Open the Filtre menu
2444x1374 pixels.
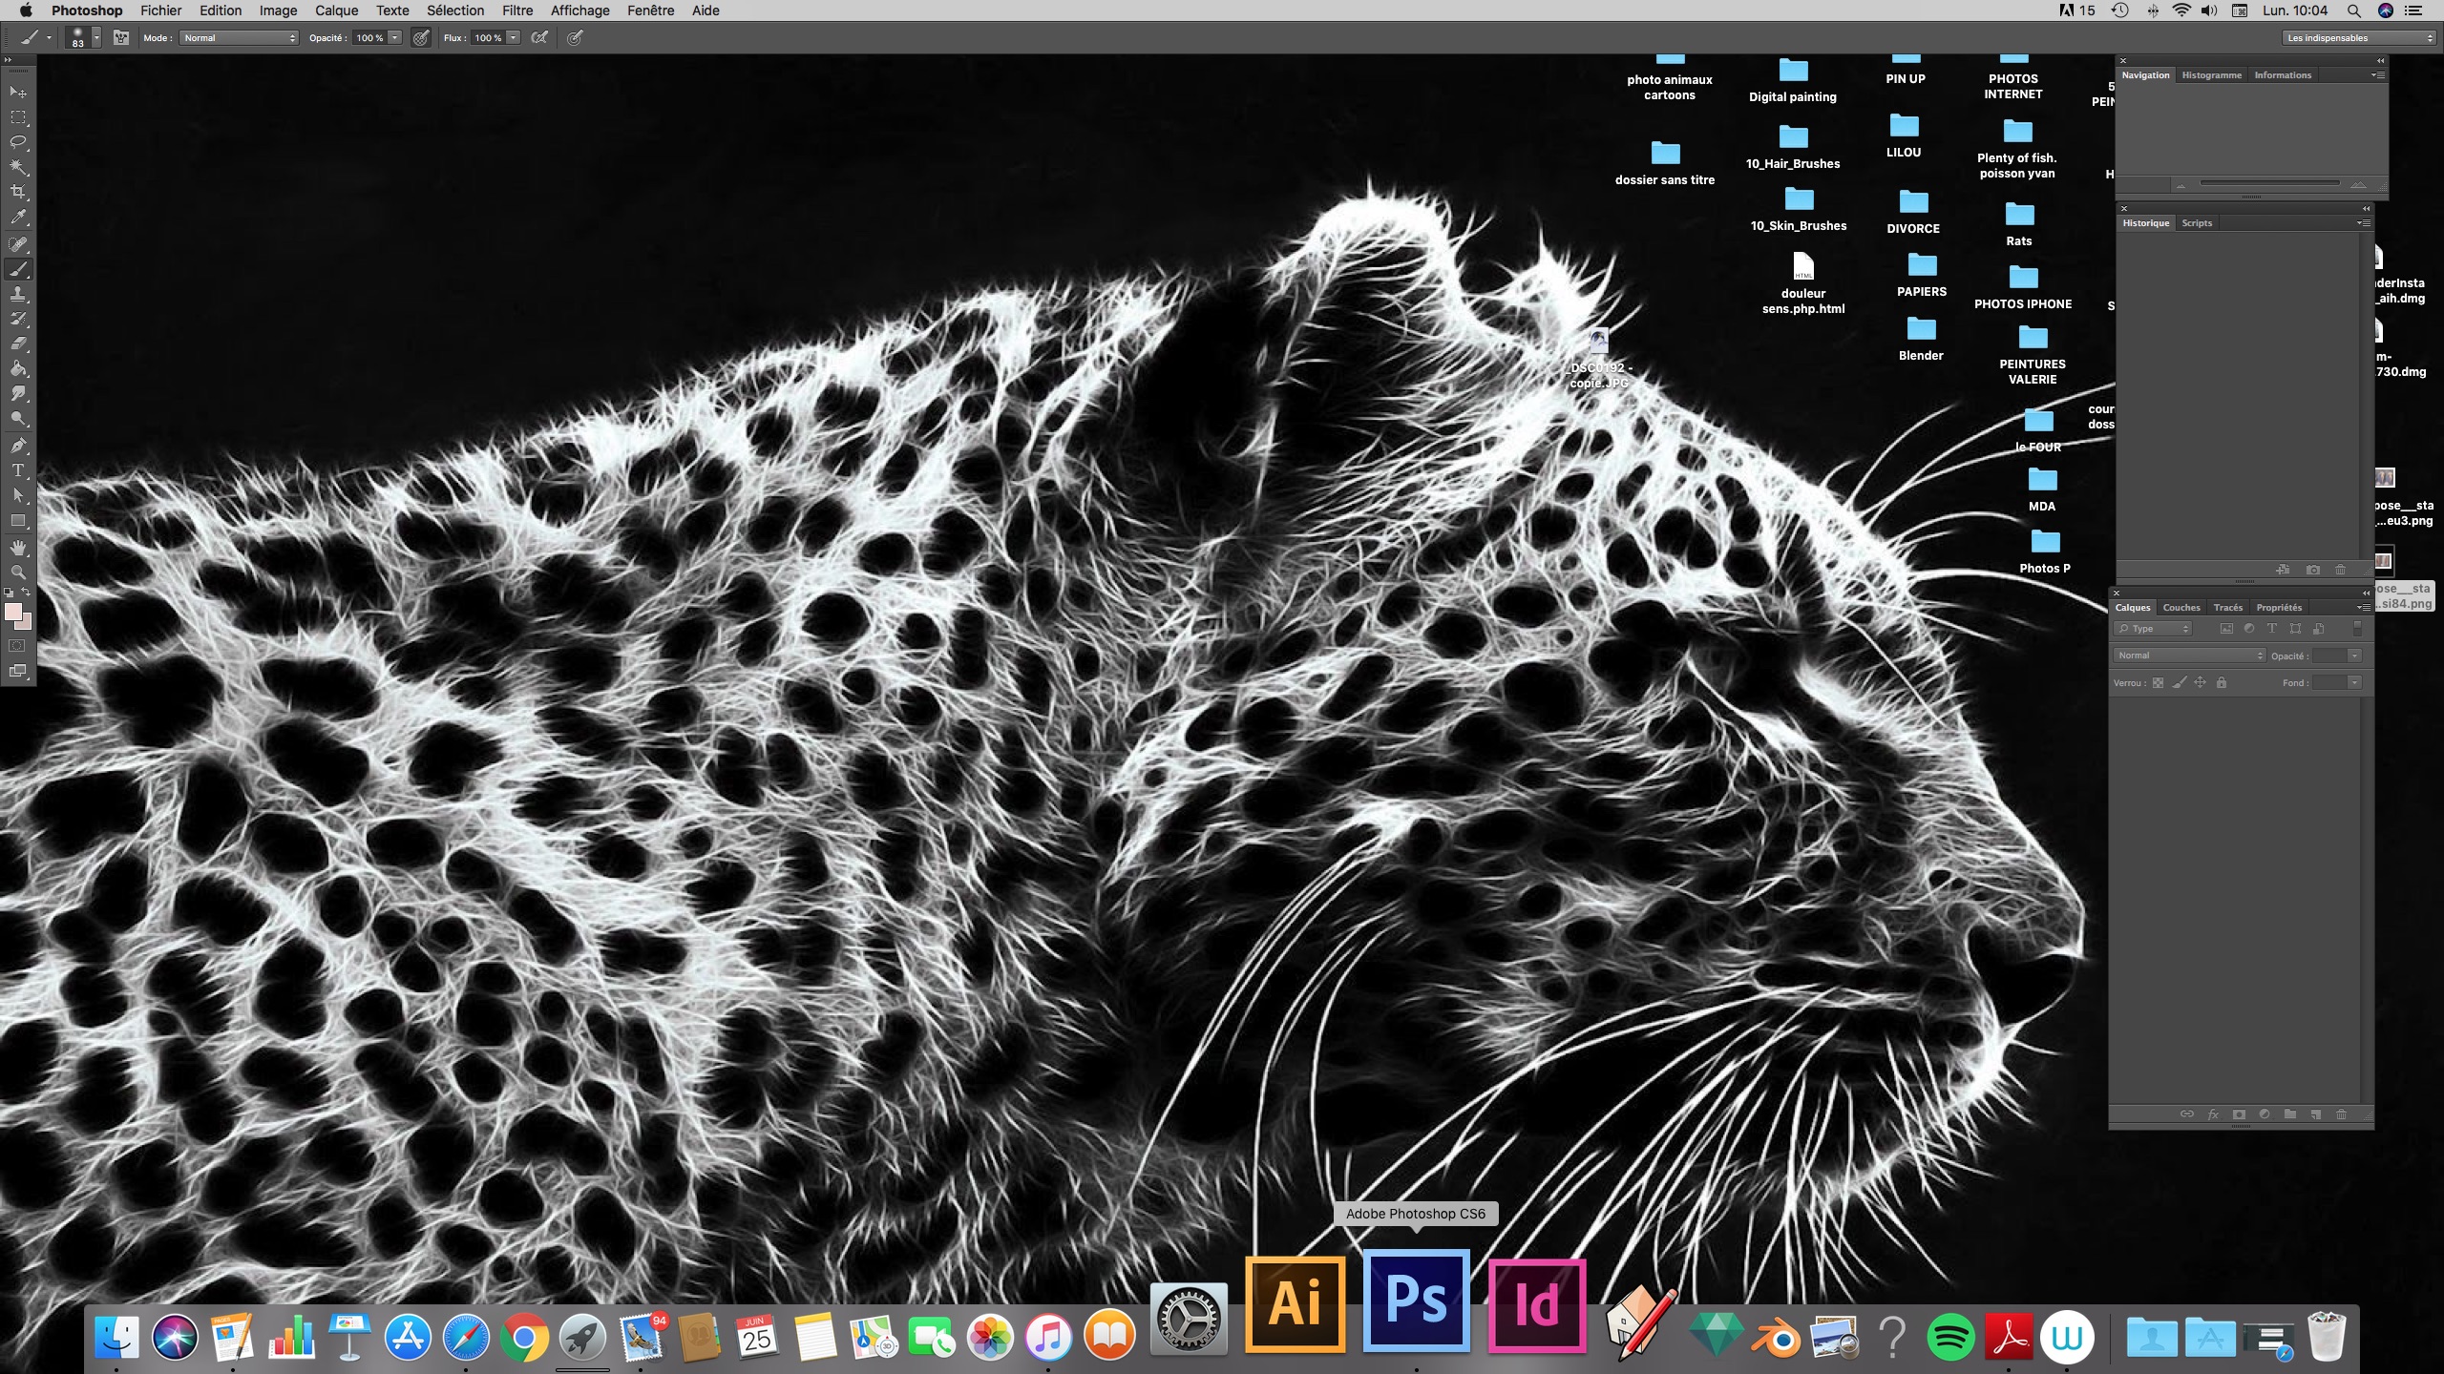coord(516,10)
